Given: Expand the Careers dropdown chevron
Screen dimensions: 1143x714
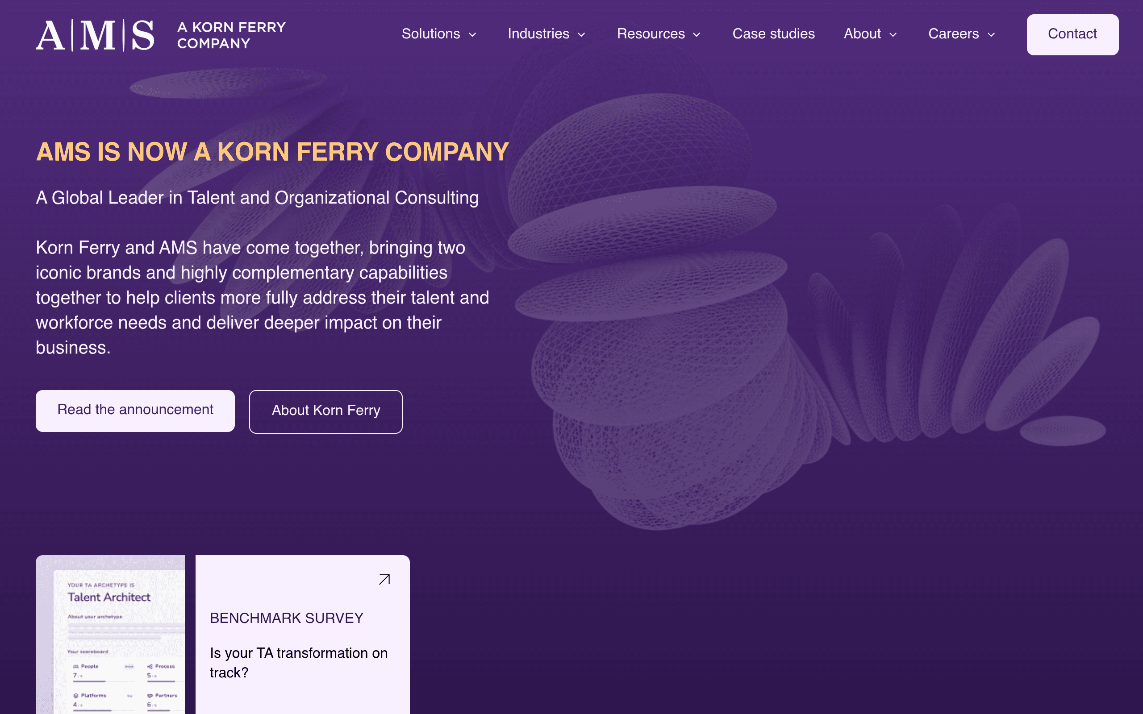Looking at the screenshot, I should click(991, 34).
